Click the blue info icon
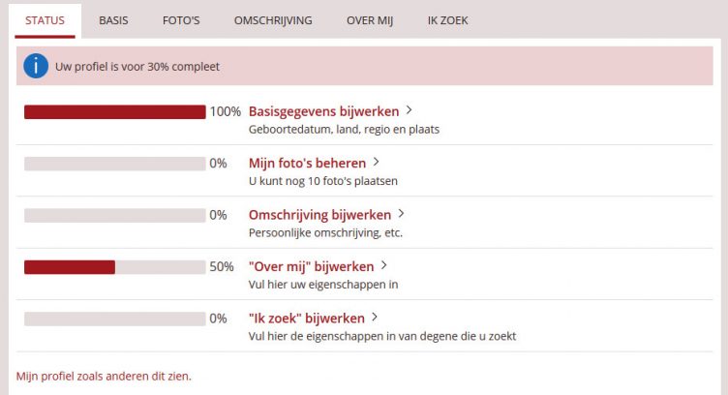Screen dimensions: 728x395 36,66
